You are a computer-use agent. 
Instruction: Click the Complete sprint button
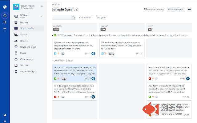(x=176, y=10)
